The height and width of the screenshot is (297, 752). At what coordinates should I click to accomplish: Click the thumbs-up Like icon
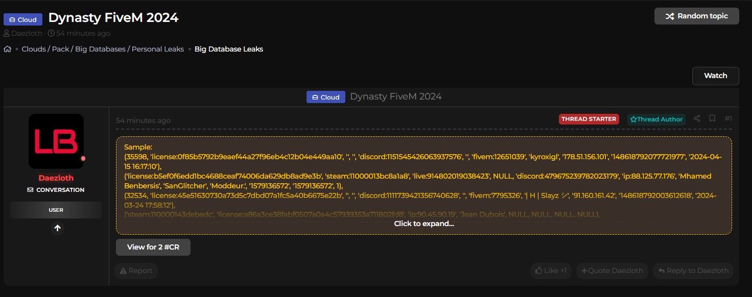[538, 270]
